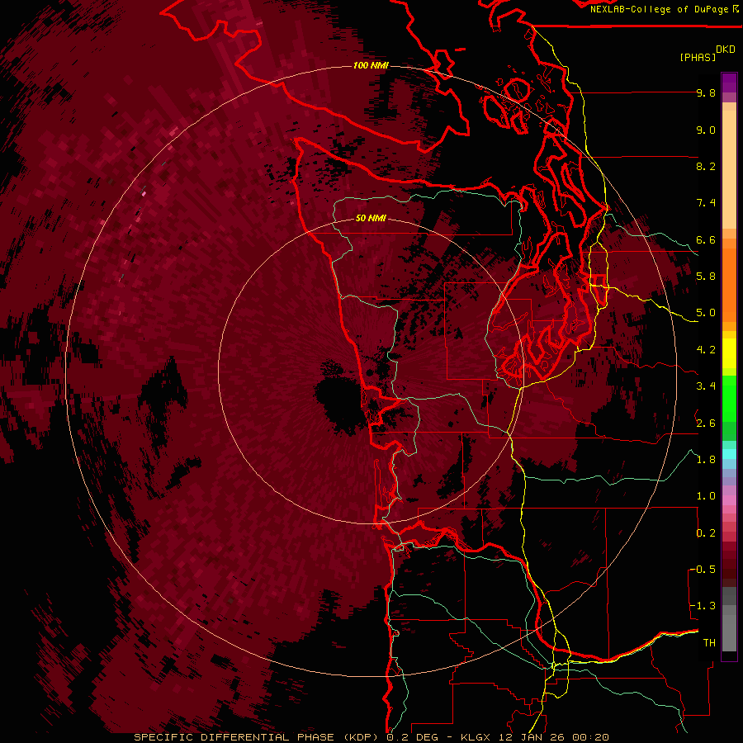
Task: Click the 1.8 value on color scale
Action: tap(706, 460)
